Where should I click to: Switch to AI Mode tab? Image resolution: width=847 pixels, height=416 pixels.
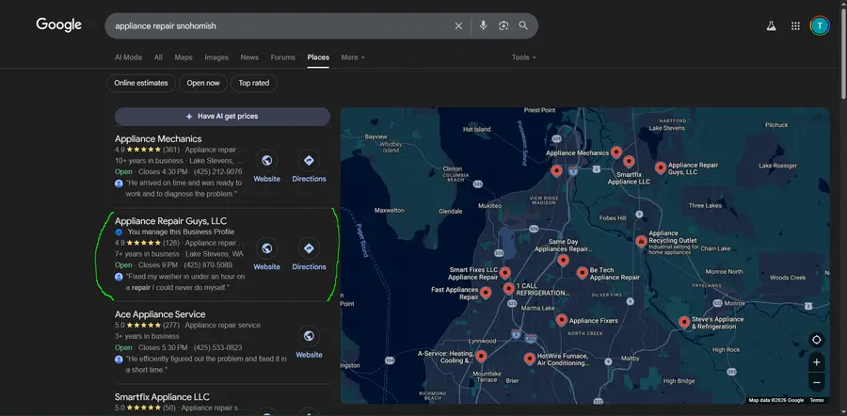(x=128, y=57)
